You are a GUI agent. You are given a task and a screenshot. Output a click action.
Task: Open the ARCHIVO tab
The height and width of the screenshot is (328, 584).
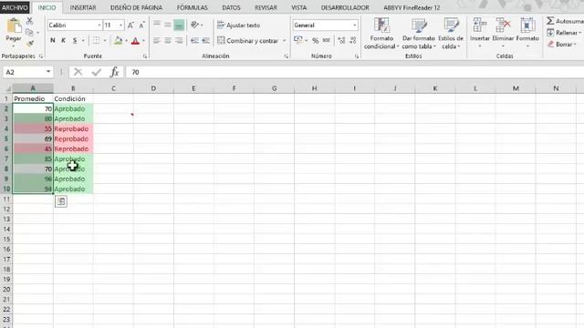coord(15,7)
